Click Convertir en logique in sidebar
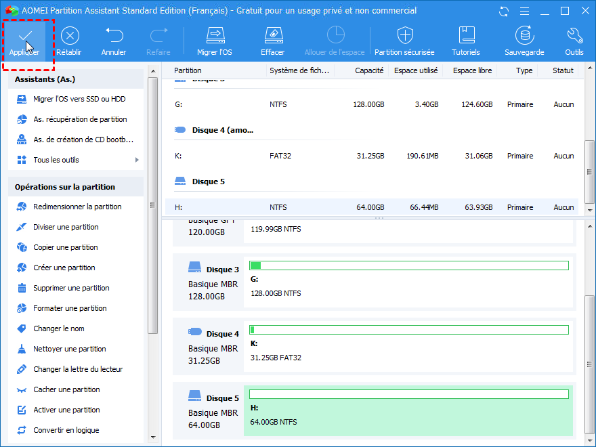596x447 pixels. pyautogui.click(x=66, y=430)
